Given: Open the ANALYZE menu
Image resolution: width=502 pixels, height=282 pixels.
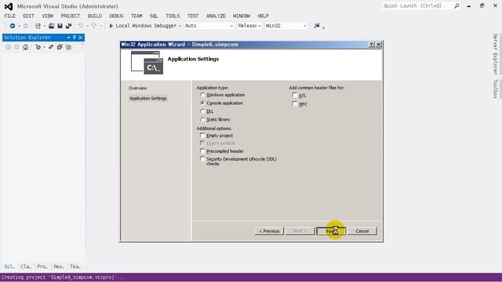Looking at the screenshot, I should click(x=216, y=16).
